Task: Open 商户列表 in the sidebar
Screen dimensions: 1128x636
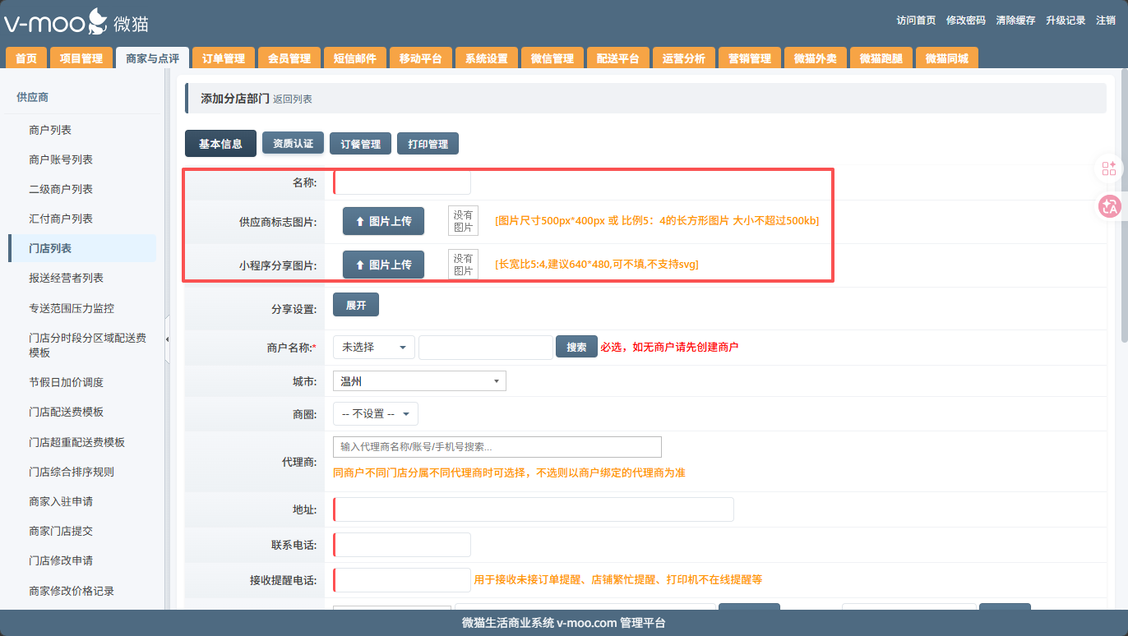Action: pos(50,130)
